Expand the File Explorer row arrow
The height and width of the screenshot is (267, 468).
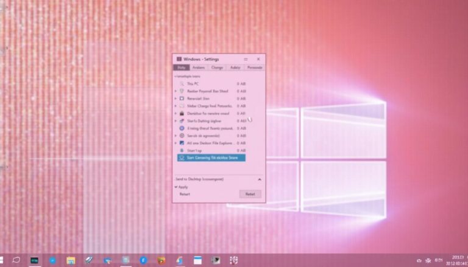click(x=175, y=143)
